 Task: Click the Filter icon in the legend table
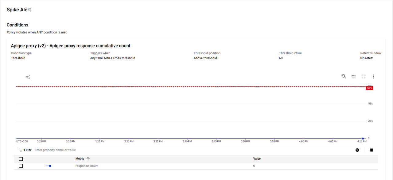(21, 150)
